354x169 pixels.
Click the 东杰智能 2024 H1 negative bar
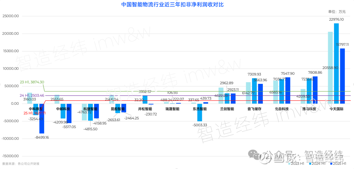tap(200, 112)
